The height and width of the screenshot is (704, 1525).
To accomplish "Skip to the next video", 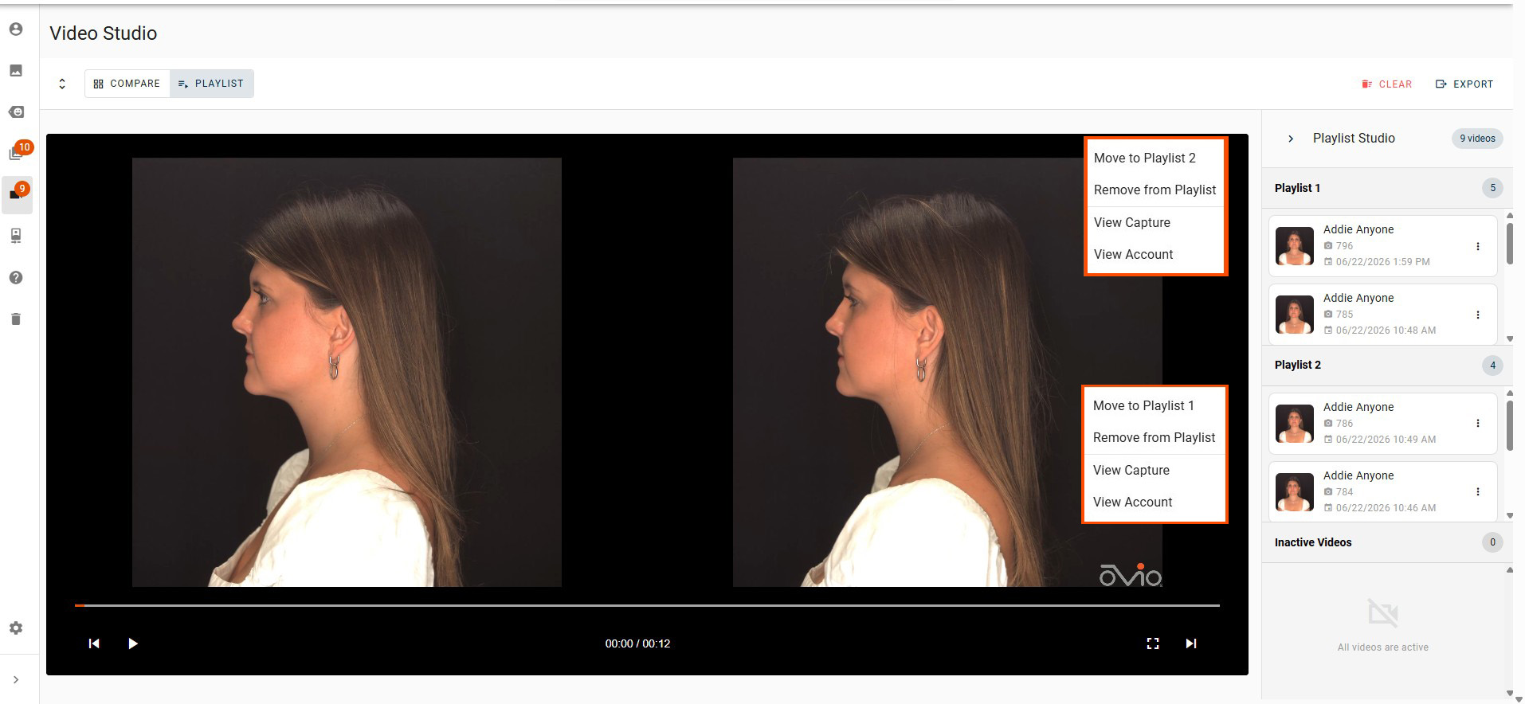I will tap(1191, 643).
